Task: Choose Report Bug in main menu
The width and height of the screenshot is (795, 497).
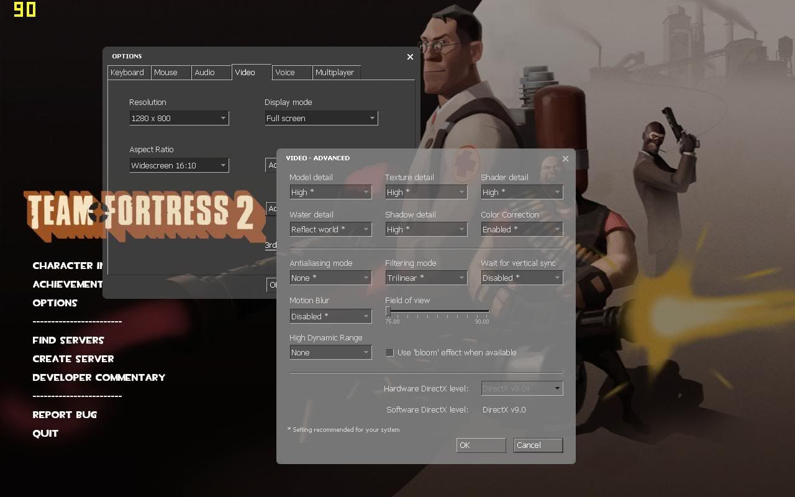Action: [65, 414]
